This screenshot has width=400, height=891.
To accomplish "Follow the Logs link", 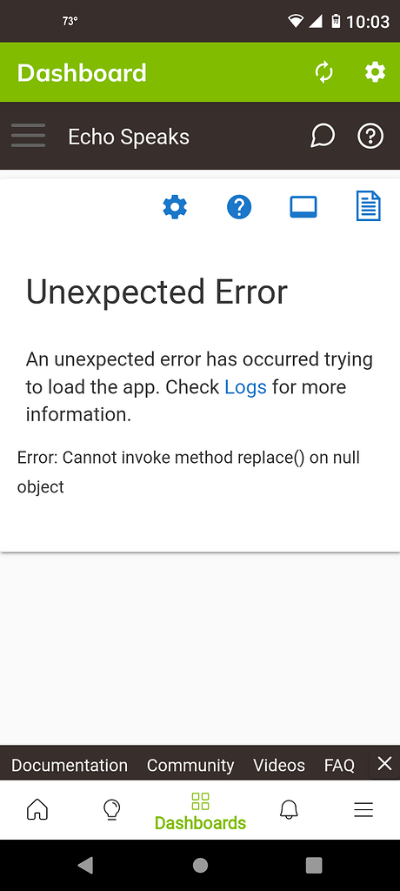I will (245, 387).
